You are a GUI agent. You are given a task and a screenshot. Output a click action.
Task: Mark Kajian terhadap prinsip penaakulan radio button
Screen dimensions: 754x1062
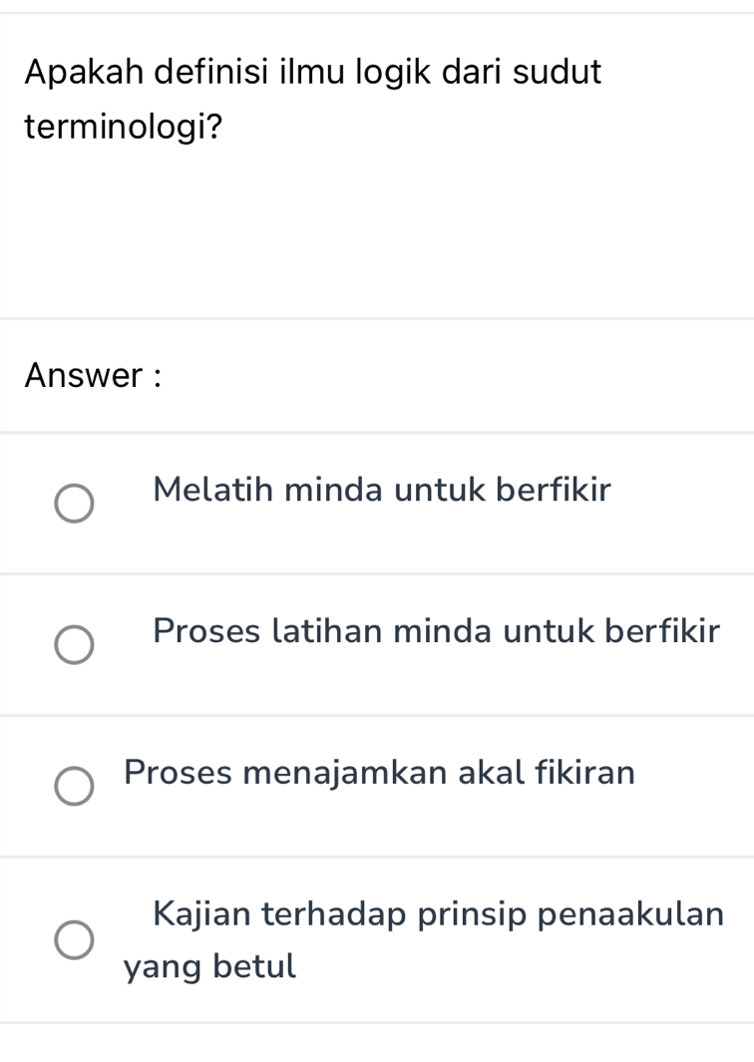tap(74, 939)
